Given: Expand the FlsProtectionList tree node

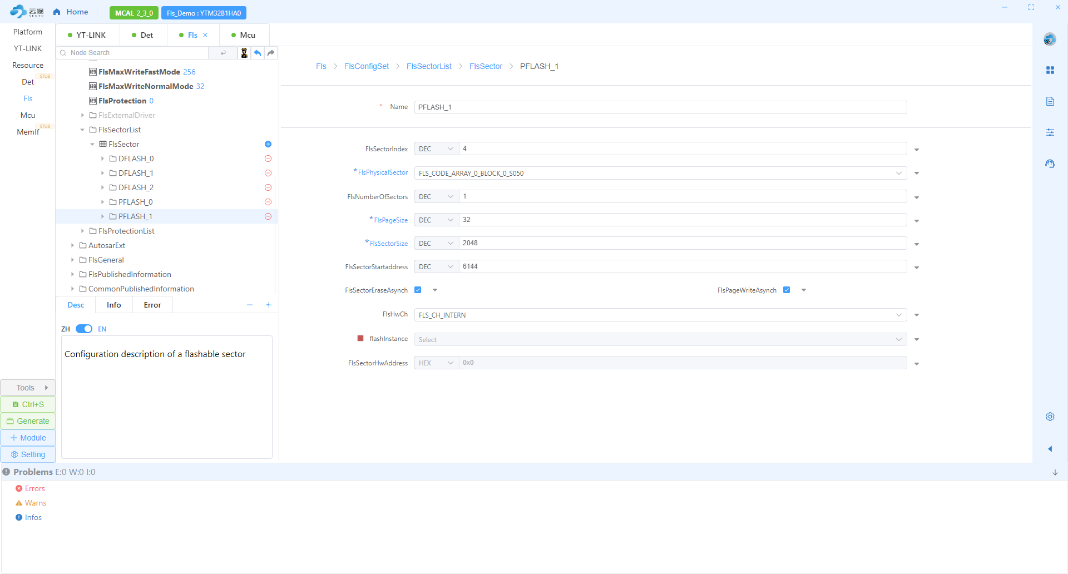Looking at the screenshot, I should pos(83,231).
